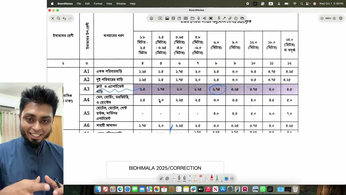This screenshot has width=346, height=195.
Task: Toggle the markup pen circle icon
Action: click(x=151, y=18)
